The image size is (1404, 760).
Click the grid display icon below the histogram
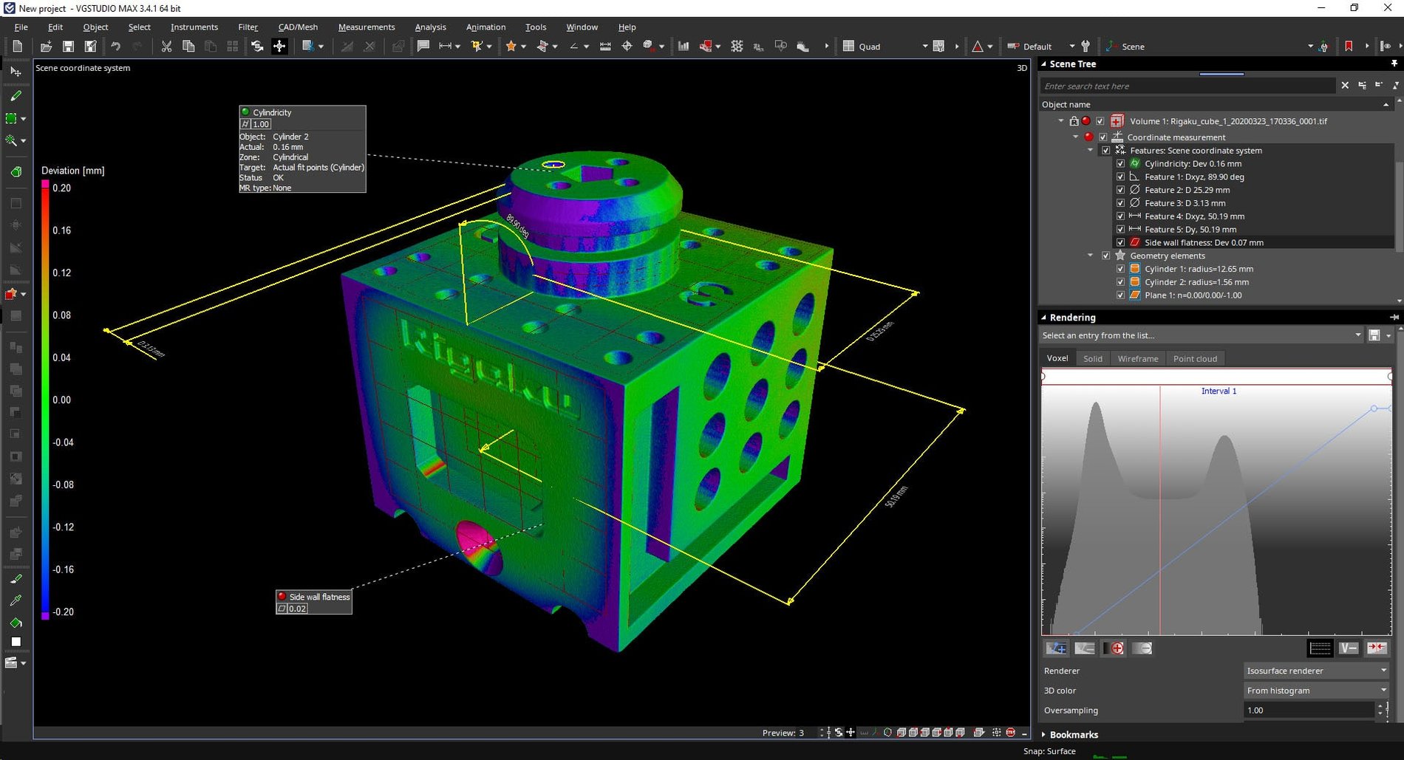point(1320,648)
